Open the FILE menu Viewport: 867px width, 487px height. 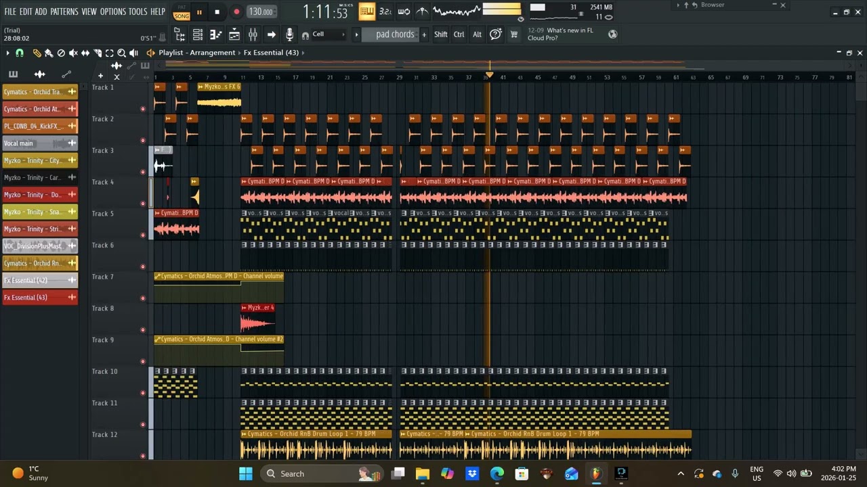10,11
